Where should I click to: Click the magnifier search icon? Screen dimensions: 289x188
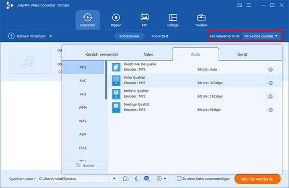(x=78, y=165)
